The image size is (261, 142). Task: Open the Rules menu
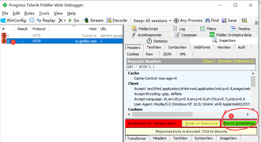(29, 13)
